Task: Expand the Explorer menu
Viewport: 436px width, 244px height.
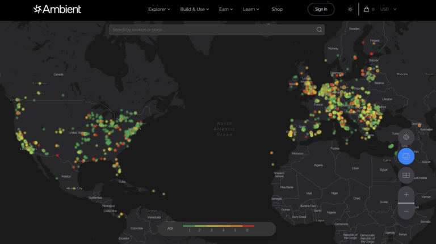Action: [159, 9]
